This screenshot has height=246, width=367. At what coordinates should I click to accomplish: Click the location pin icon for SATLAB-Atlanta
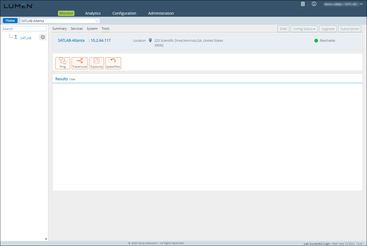tap(150, 40)
